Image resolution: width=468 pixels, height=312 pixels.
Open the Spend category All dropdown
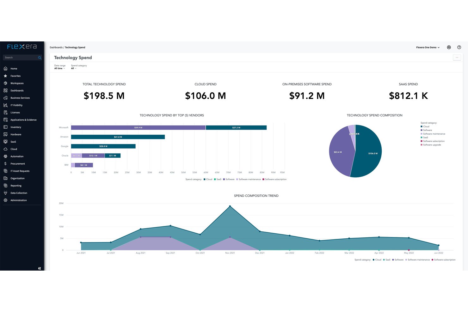tap(74, 68)
